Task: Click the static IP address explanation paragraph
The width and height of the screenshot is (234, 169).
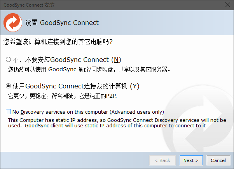Action: 117,123
